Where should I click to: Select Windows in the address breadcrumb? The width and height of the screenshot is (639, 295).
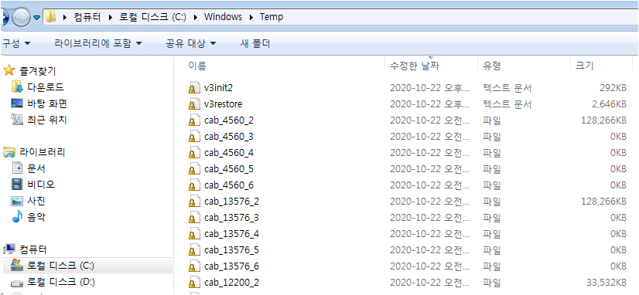point(223,17)
